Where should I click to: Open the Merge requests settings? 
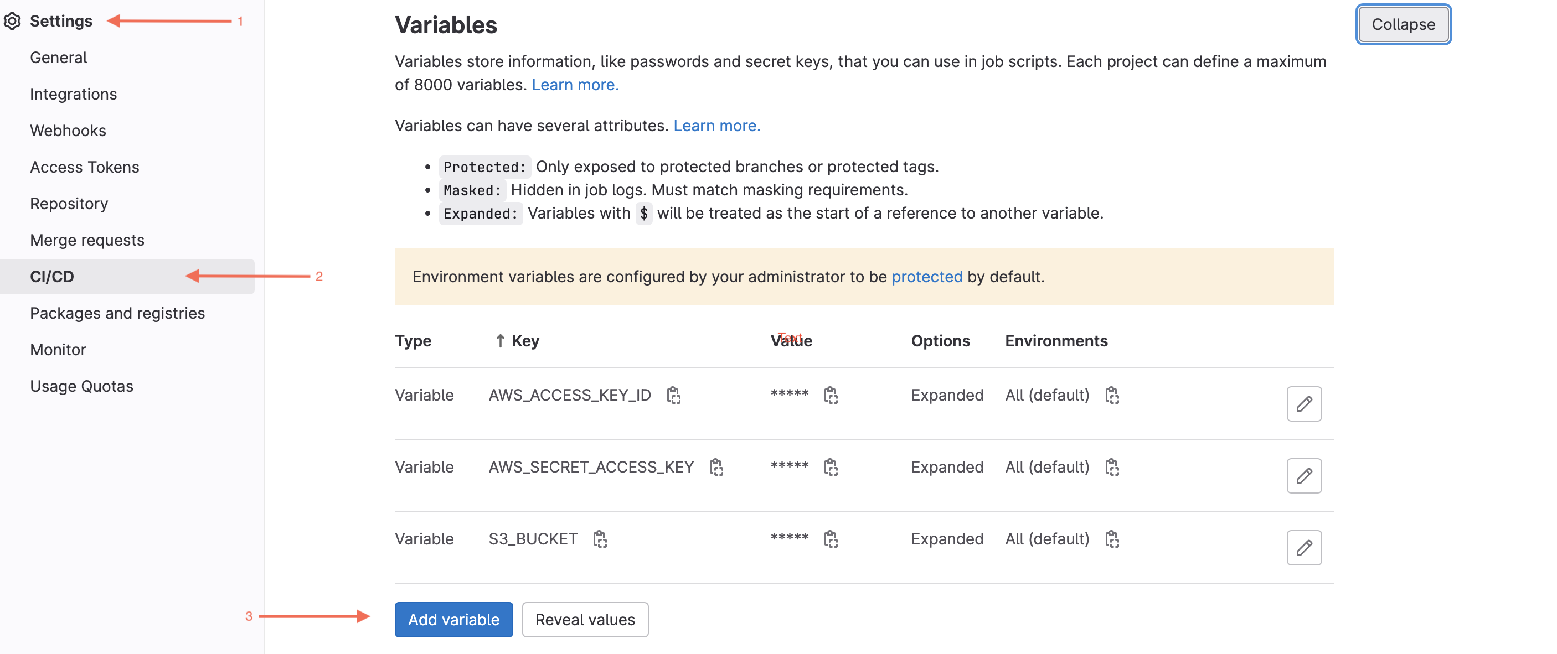(86, 240)
